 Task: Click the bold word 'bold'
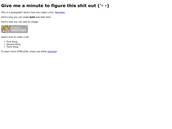pos(32,17)
